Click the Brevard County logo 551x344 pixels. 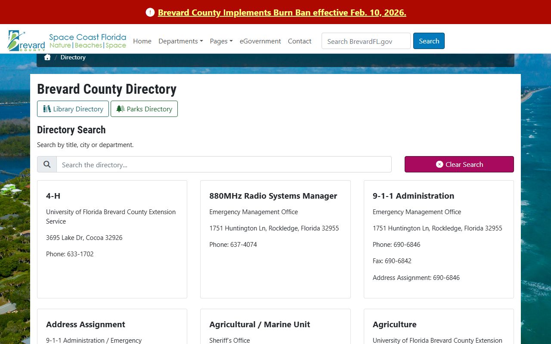coord(27,41)
